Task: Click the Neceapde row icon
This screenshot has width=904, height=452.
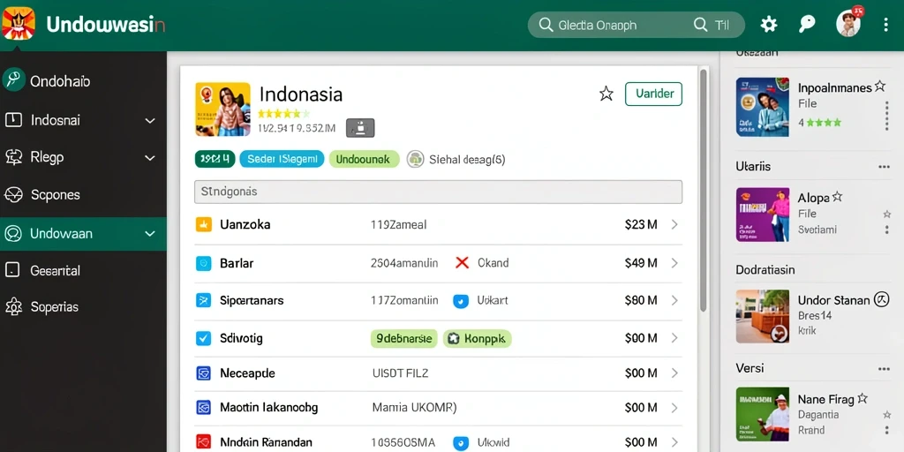Action: (204, 373)
